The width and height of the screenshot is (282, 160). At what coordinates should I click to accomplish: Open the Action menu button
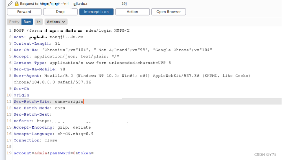(x=132, y=12)
